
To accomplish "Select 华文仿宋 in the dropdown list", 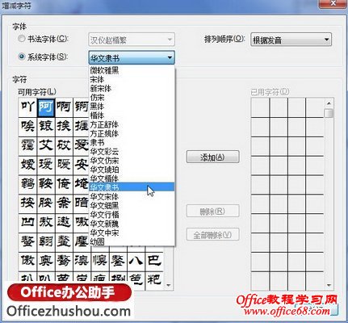I will (132, 161).
